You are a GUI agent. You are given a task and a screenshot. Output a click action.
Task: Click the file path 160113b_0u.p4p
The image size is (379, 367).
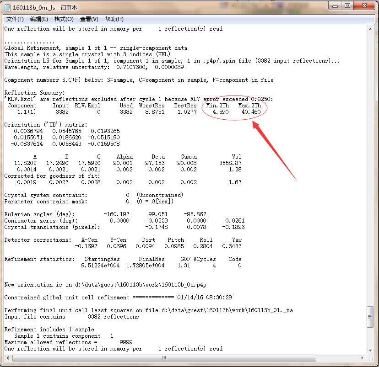tap(184, 285)
